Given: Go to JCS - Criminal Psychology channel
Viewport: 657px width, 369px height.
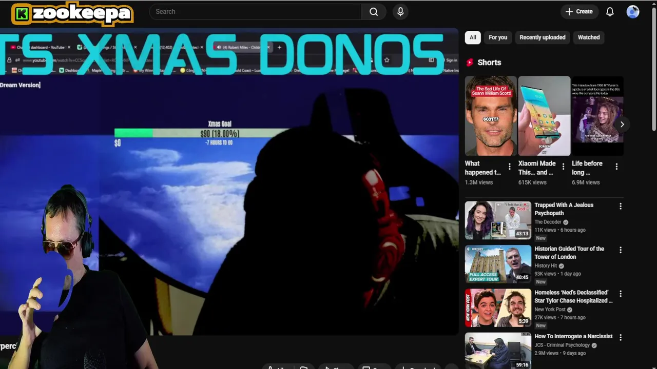Looking at the screenshot, I should [562, 345].
